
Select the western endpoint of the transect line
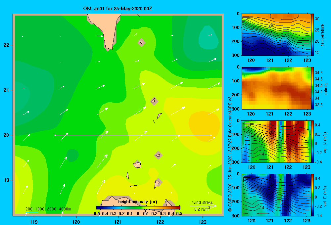(x=55, y=135)
